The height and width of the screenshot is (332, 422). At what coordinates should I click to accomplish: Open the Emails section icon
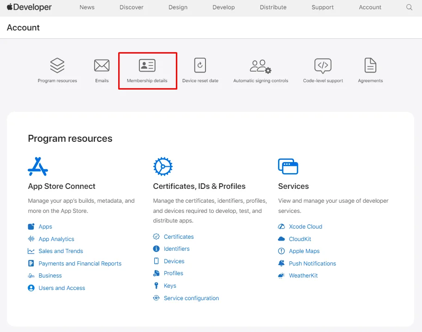(x=101, y=65)
